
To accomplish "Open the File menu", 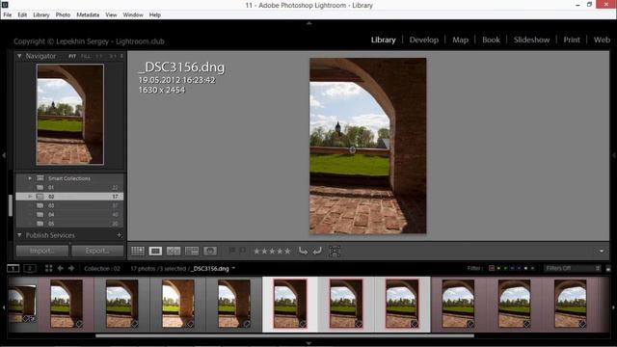I will click(x=8, y=15).
